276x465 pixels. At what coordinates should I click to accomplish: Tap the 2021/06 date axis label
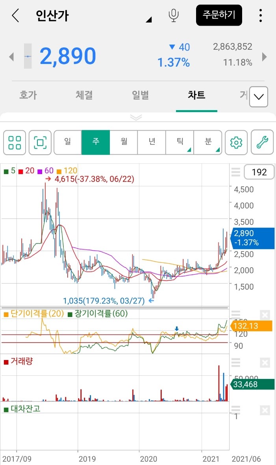246,459
